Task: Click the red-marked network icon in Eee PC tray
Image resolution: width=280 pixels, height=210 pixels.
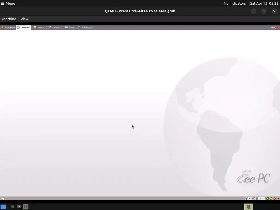Action: 247,199
